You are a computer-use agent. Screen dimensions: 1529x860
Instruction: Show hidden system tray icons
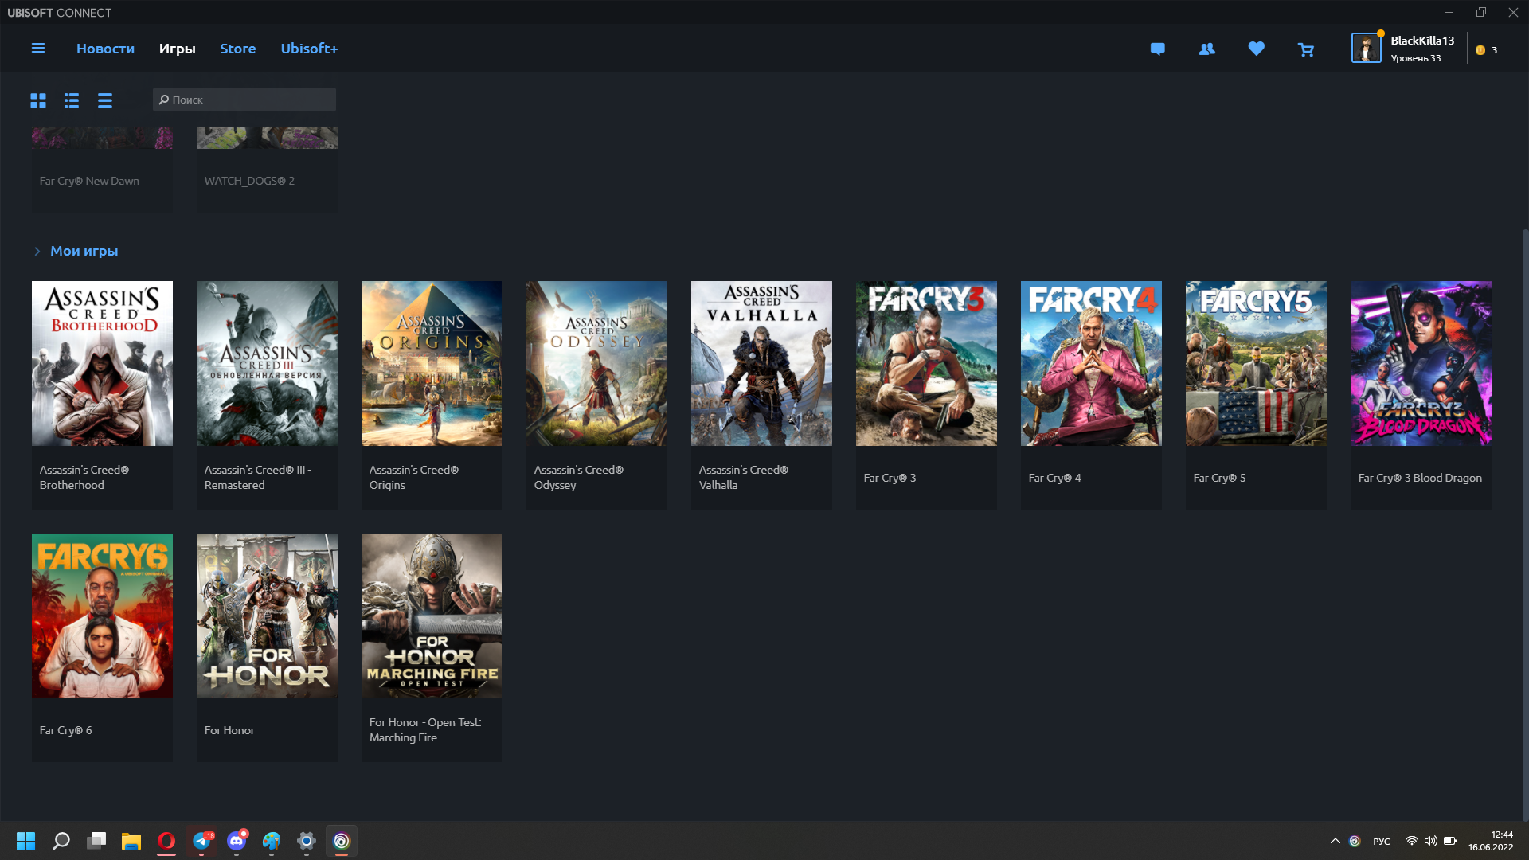click(1335, 841)
